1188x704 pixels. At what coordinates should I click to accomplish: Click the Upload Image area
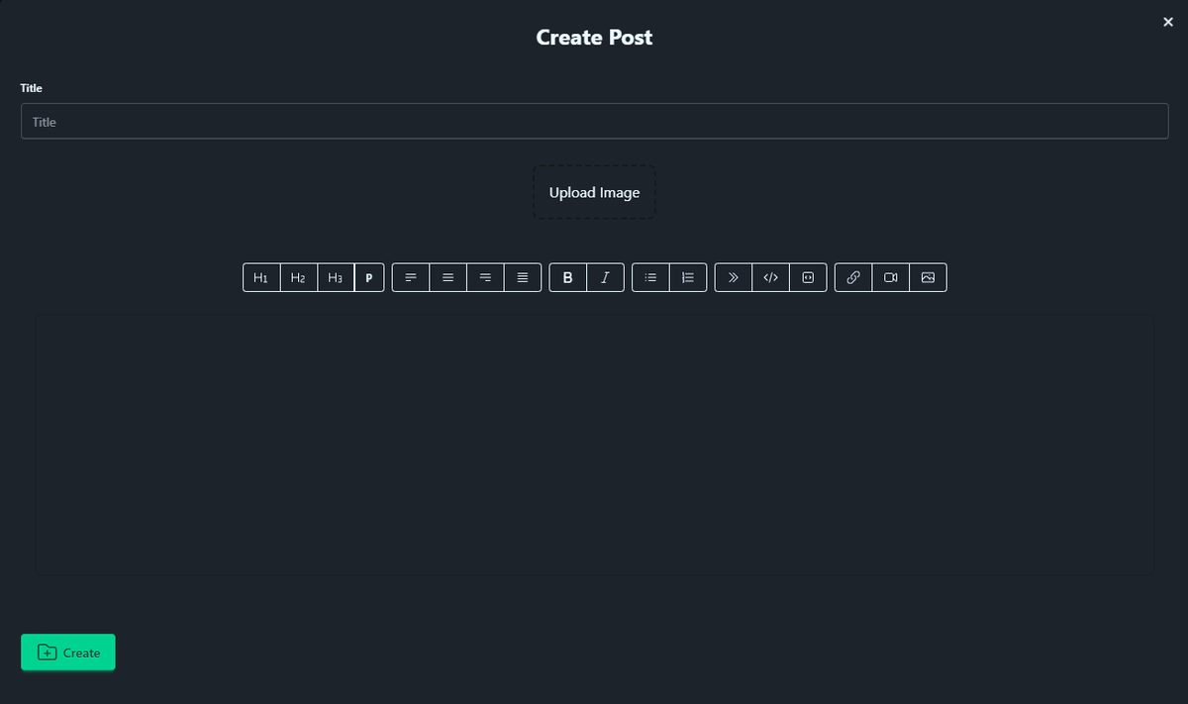tap(594, 192)
